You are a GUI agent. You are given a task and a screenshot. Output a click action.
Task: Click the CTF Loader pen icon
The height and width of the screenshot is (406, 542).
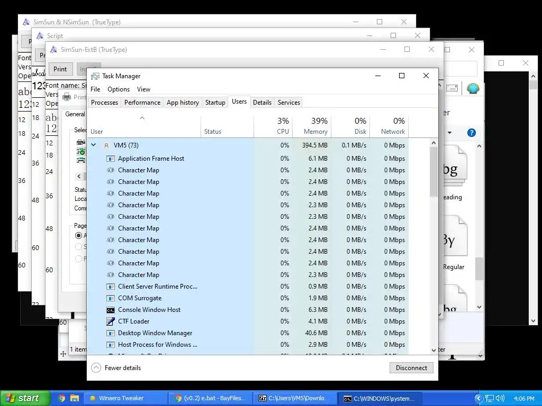(110, 321)
